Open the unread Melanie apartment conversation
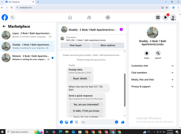Screen dimensions: 181x134 [x=28, y=58]
